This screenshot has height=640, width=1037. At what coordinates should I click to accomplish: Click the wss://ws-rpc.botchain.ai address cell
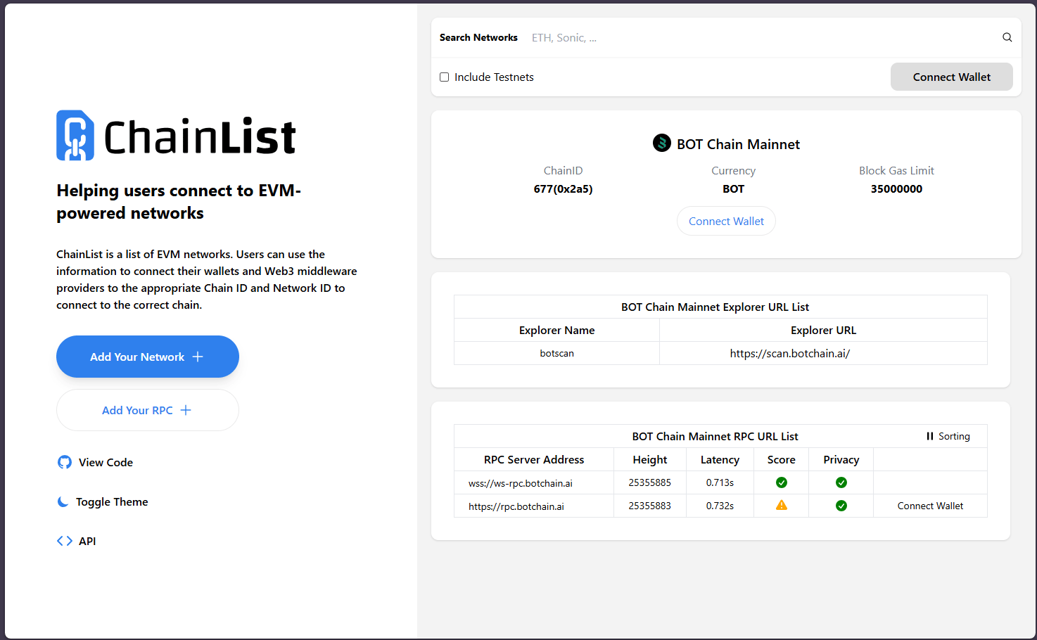(x=534, y=483)
